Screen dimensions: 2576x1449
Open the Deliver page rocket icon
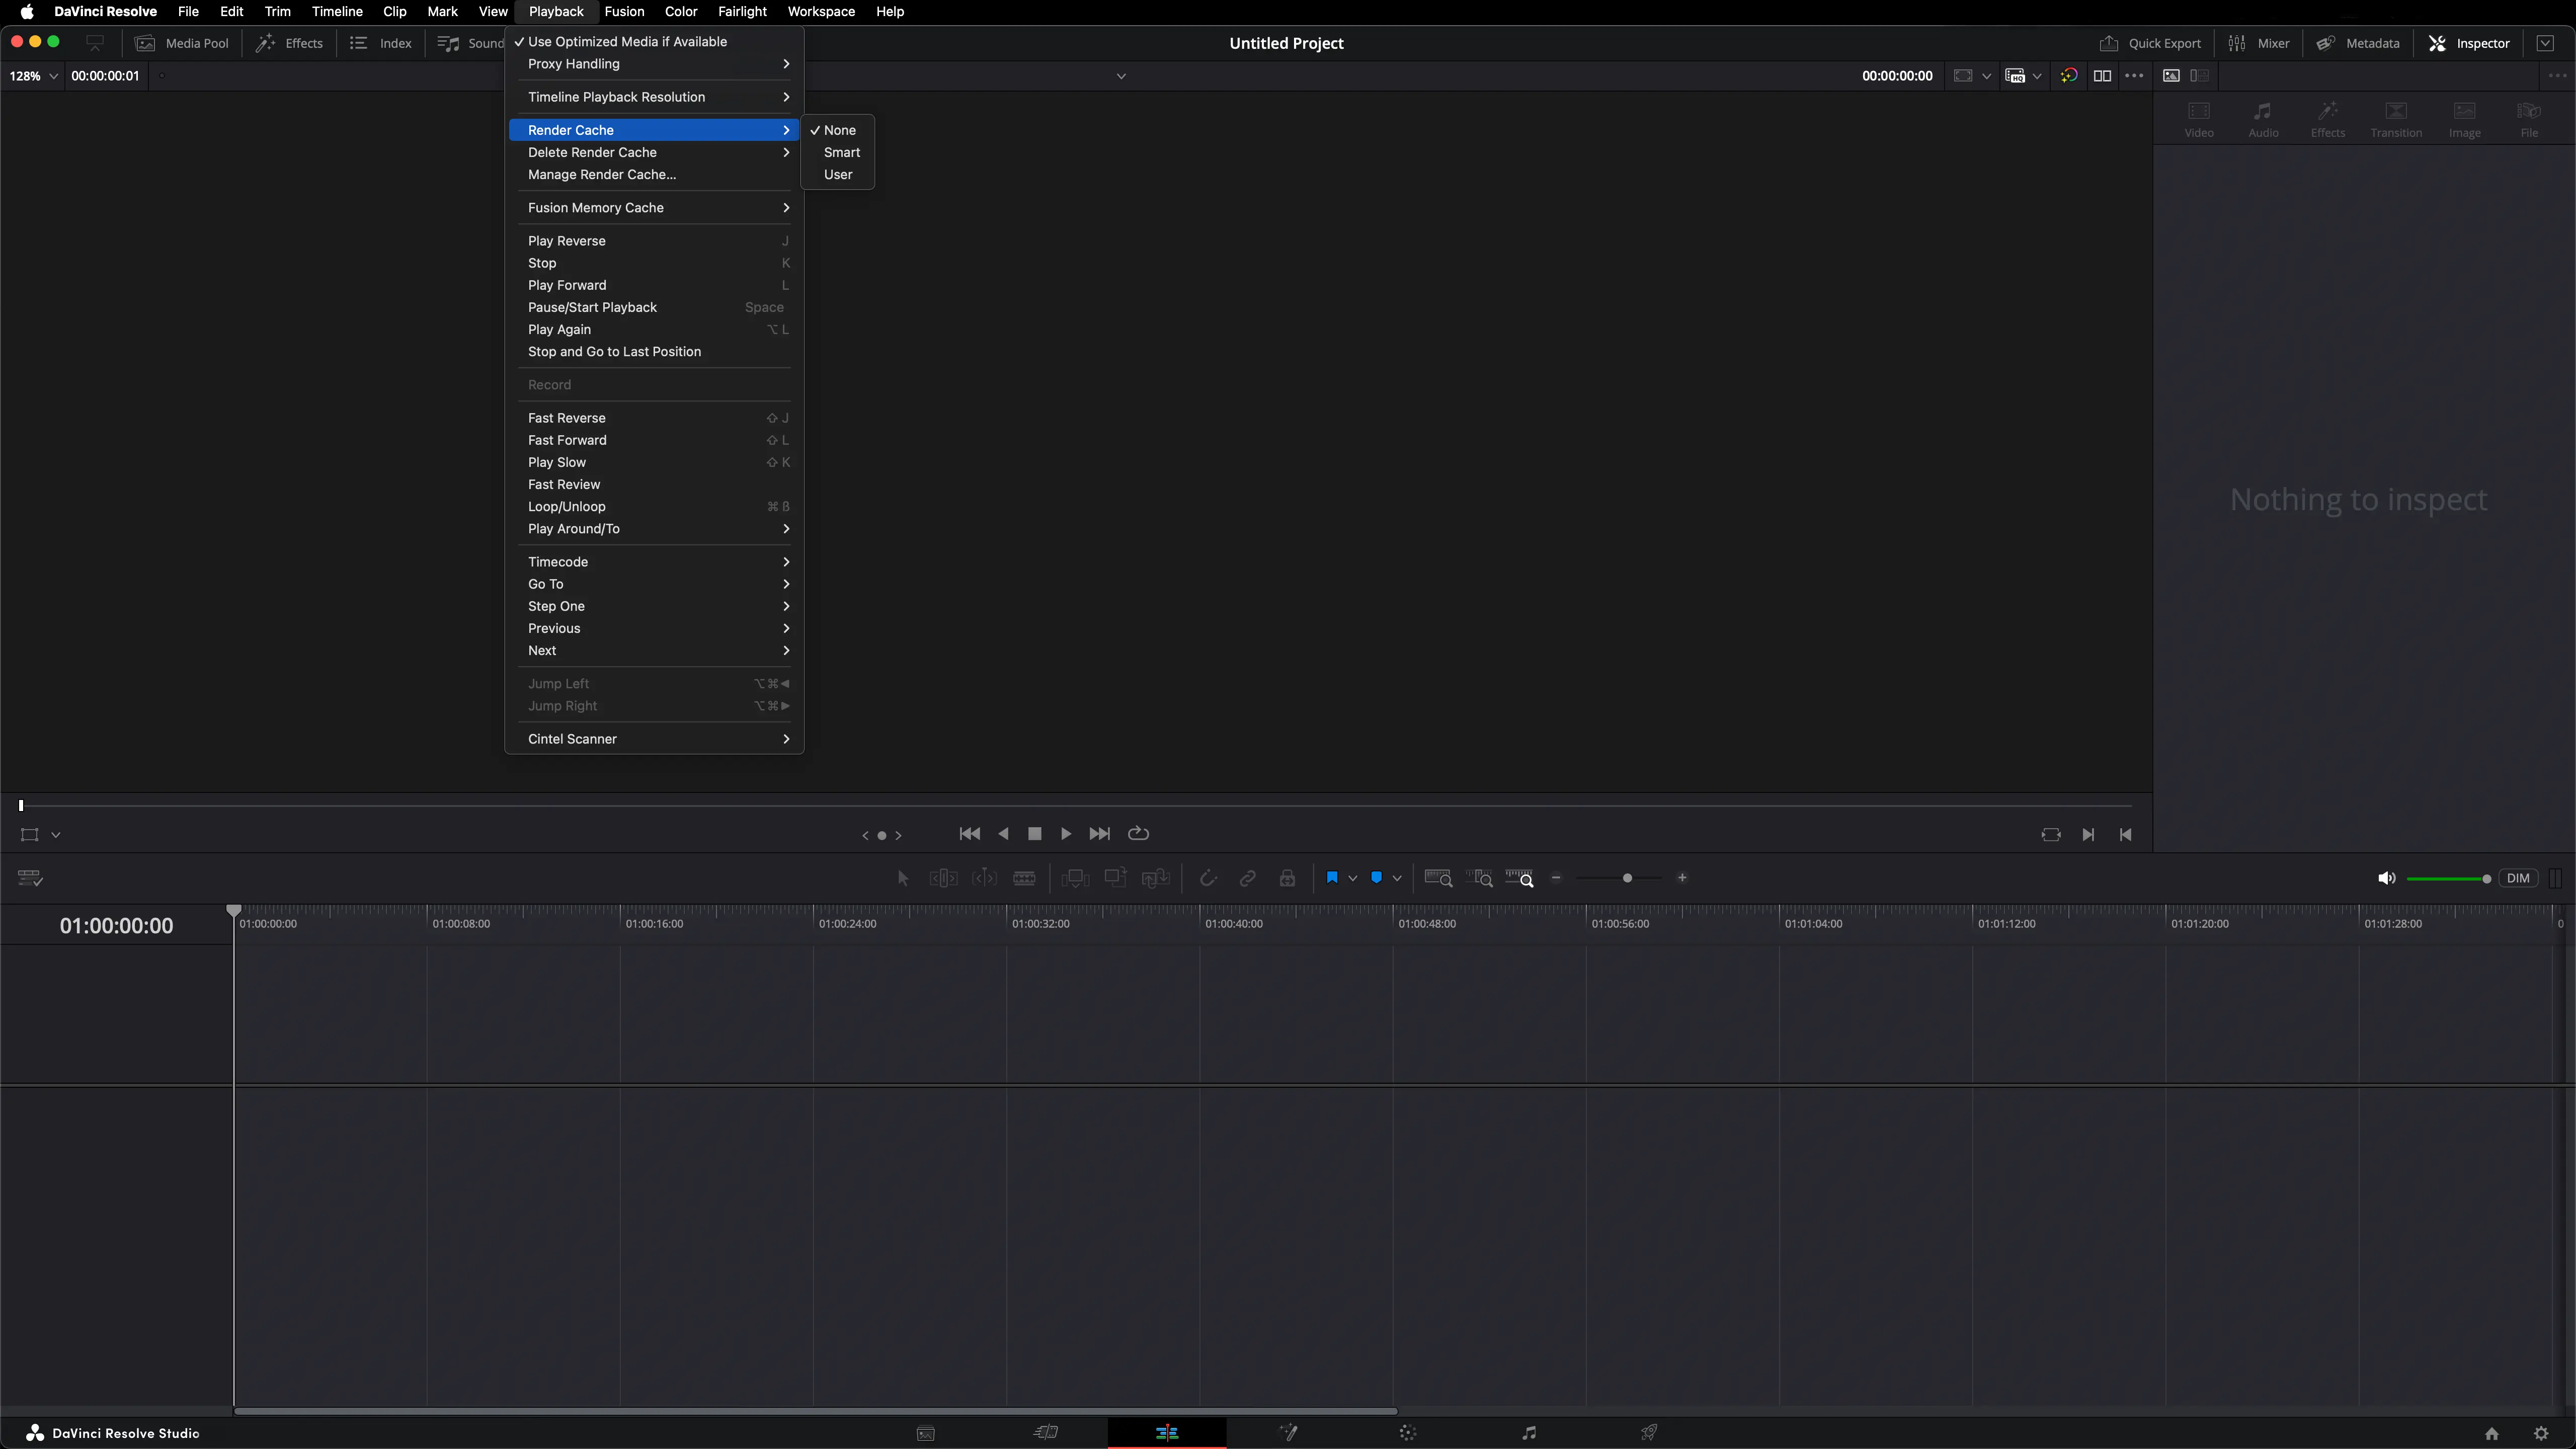point(1648,1432)
